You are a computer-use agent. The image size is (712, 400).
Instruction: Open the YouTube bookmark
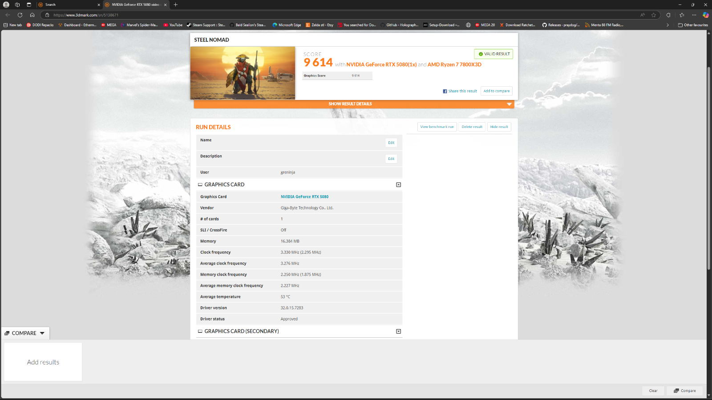click(173, 25)
